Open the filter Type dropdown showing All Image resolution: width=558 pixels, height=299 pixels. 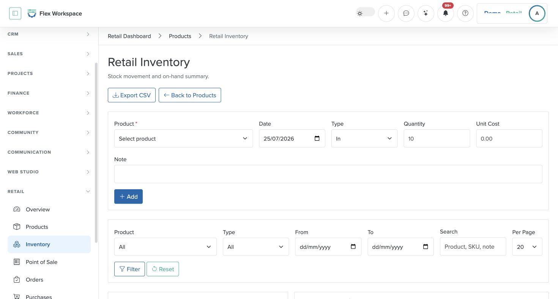coord(256,247)
